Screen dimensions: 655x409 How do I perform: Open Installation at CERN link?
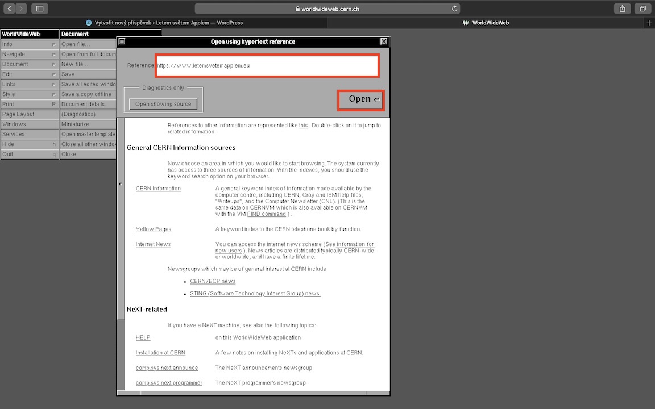coord(160,353)
